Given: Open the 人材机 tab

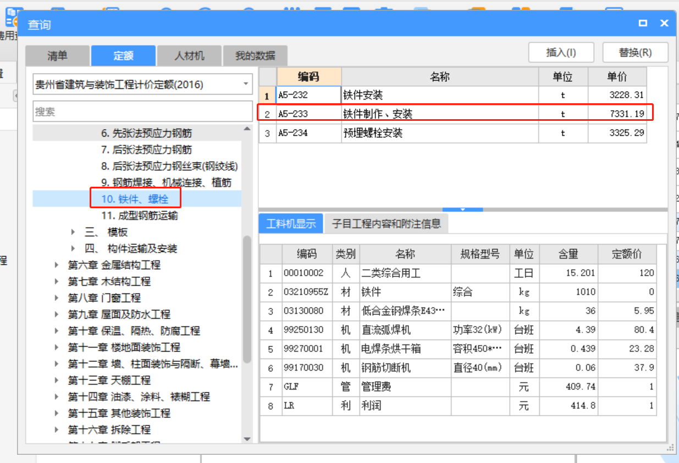Looking at the screenshot, I should click(189, 55).
